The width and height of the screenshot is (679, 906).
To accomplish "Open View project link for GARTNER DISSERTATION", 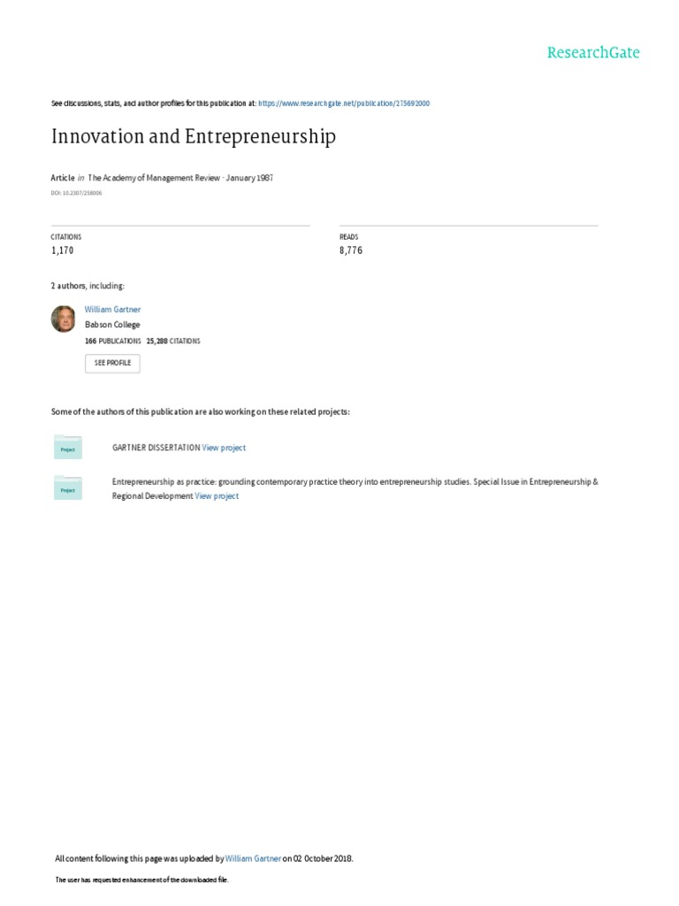I will coord(224,448).
